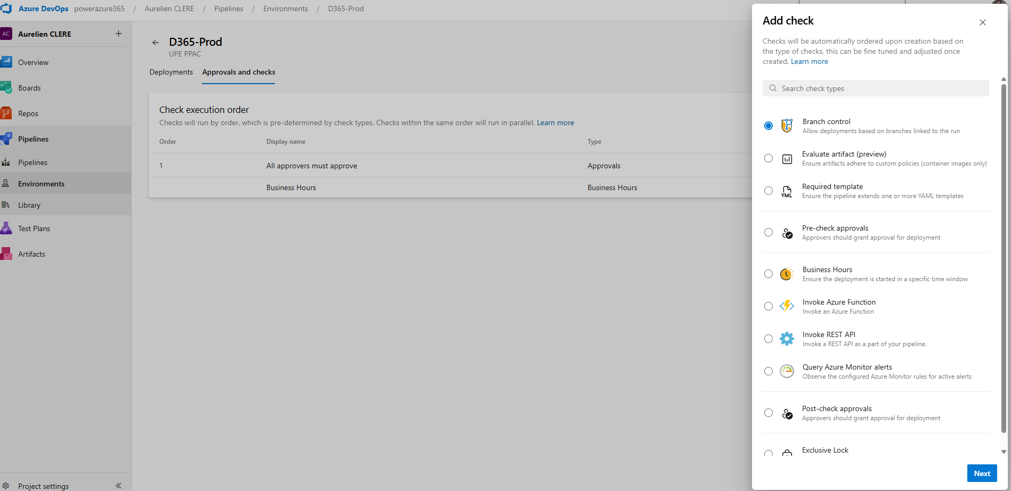Viewport: 1011px width, 491px height.
Task: Click the Project settings gear icon
Action: [x=6, y=486]
